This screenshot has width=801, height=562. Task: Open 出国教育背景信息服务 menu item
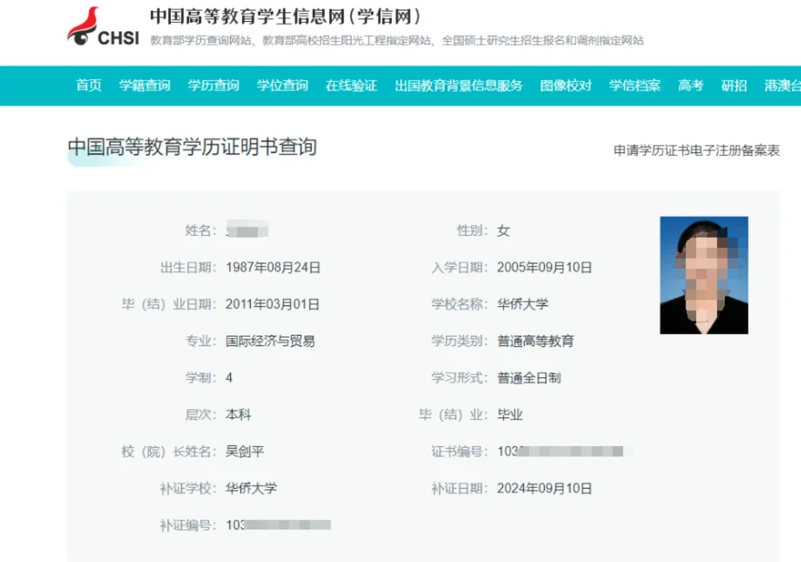pyautogui.click(x=459, y=86)
